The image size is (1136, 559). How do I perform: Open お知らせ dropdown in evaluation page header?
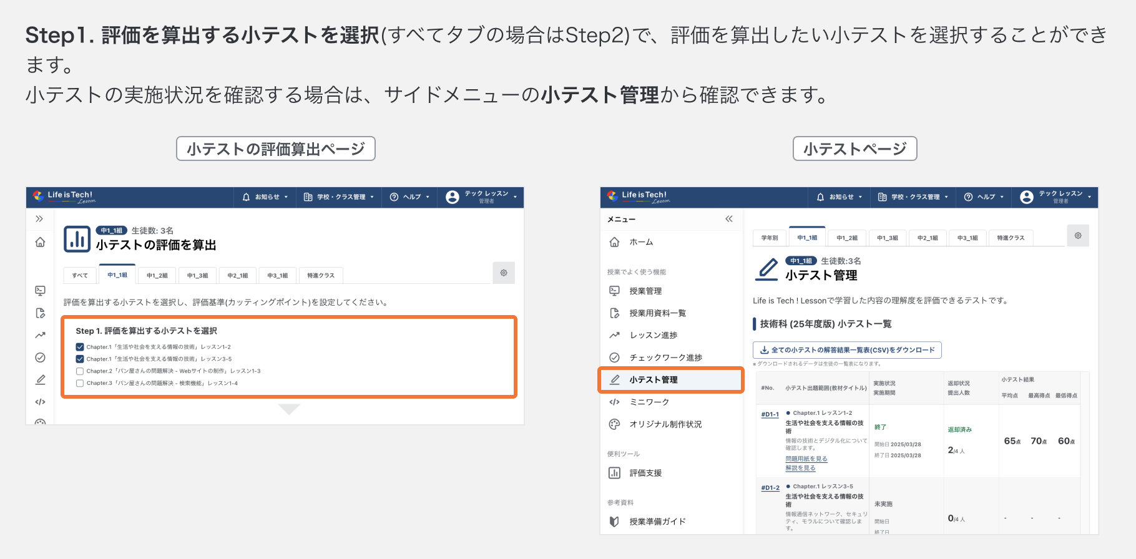point(265,197)
